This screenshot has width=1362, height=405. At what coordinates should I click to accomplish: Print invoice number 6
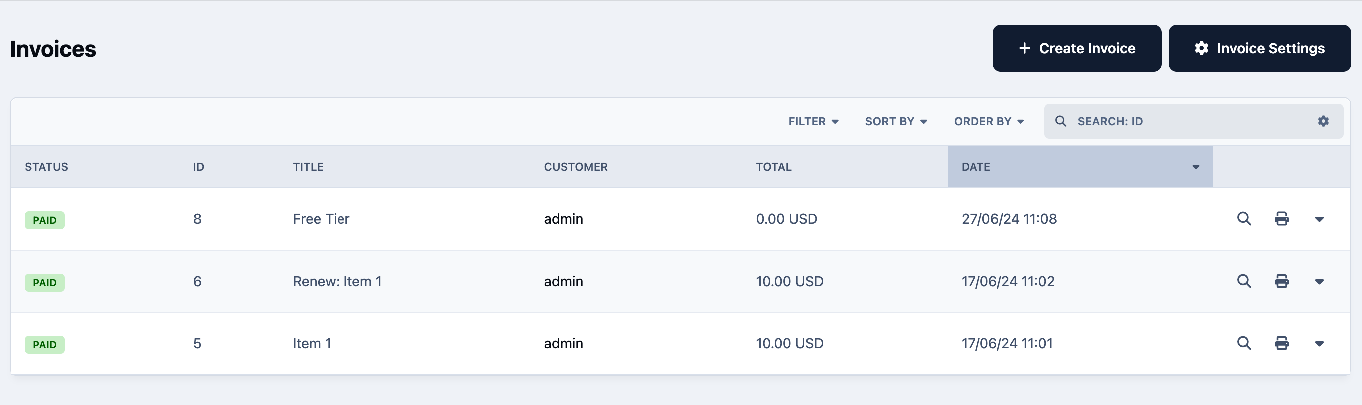point(1282,281)
